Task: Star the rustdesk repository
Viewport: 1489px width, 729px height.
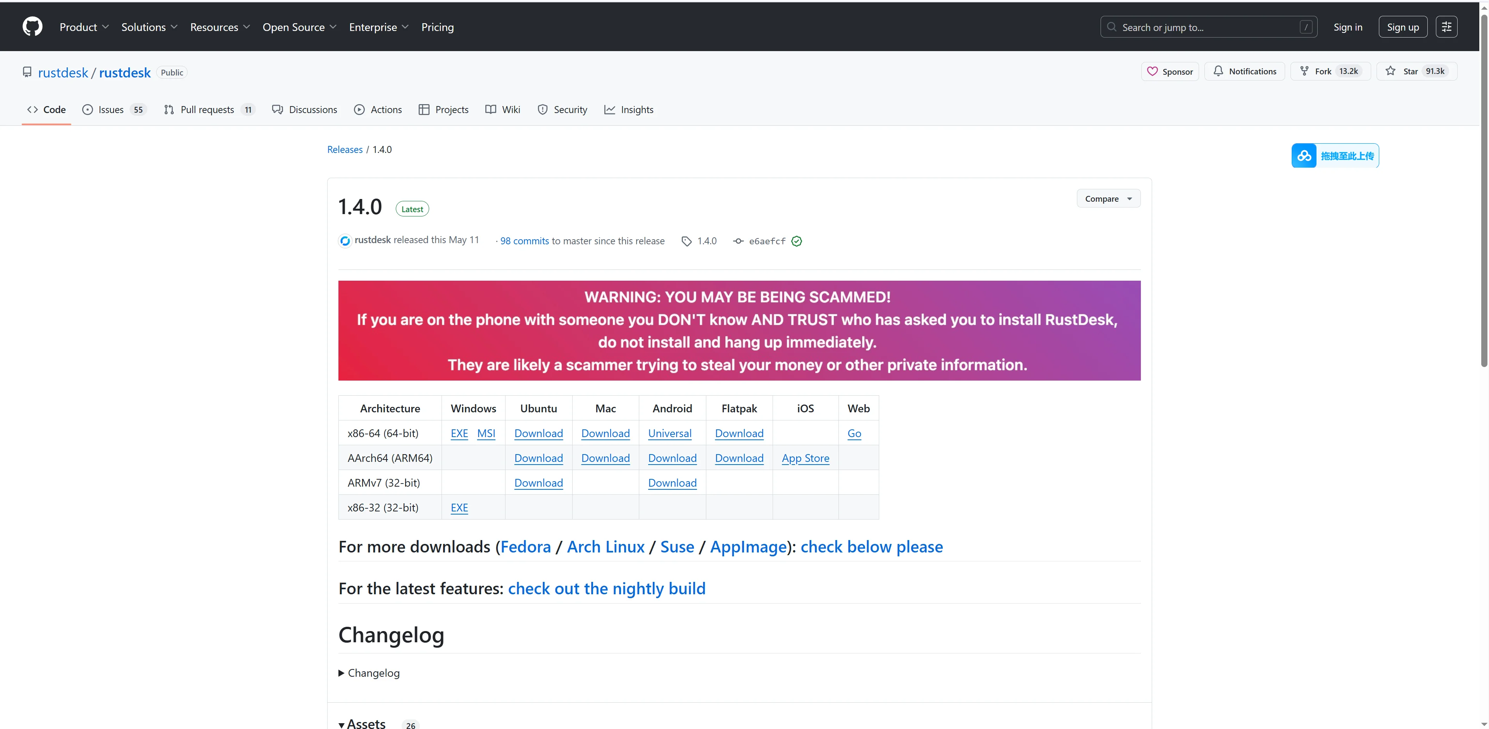Action: click(x=1417, y=72)
